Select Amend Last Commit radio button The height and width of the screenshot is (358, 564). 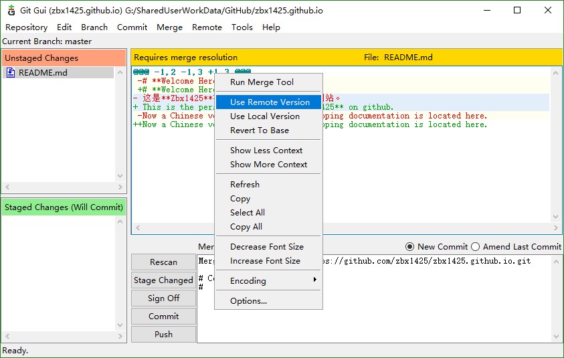point(475,247)
